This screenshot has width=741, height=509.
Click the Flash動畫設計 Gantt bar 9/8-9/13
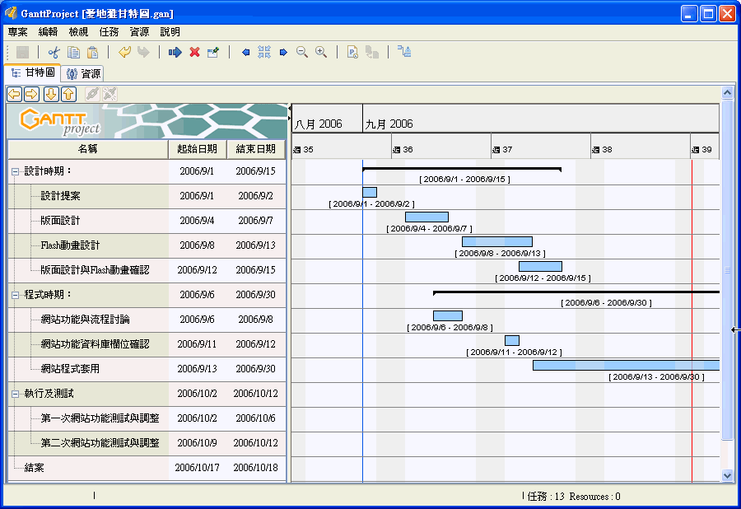pyautogui.click(x=497, y=241)
